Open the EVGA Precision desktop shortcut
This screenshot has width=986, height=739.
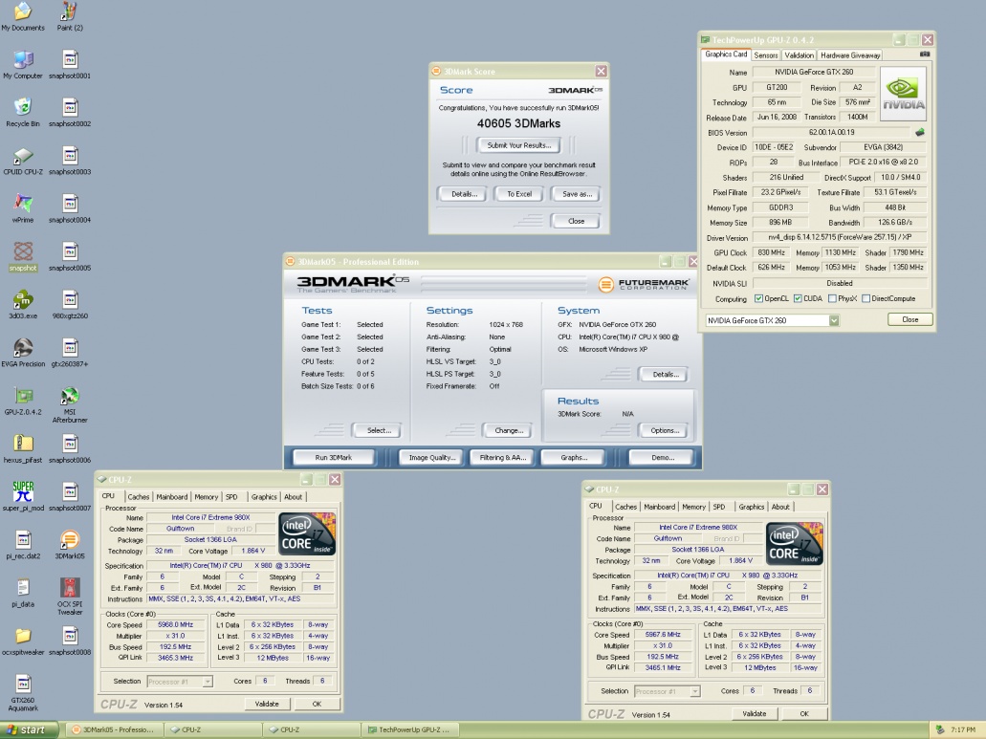[x=23, y=349]
